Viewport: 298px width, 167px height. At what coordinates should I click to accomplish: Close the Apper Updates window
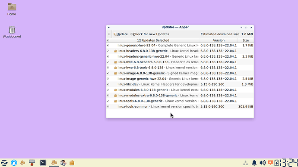[x=251, y=28]
